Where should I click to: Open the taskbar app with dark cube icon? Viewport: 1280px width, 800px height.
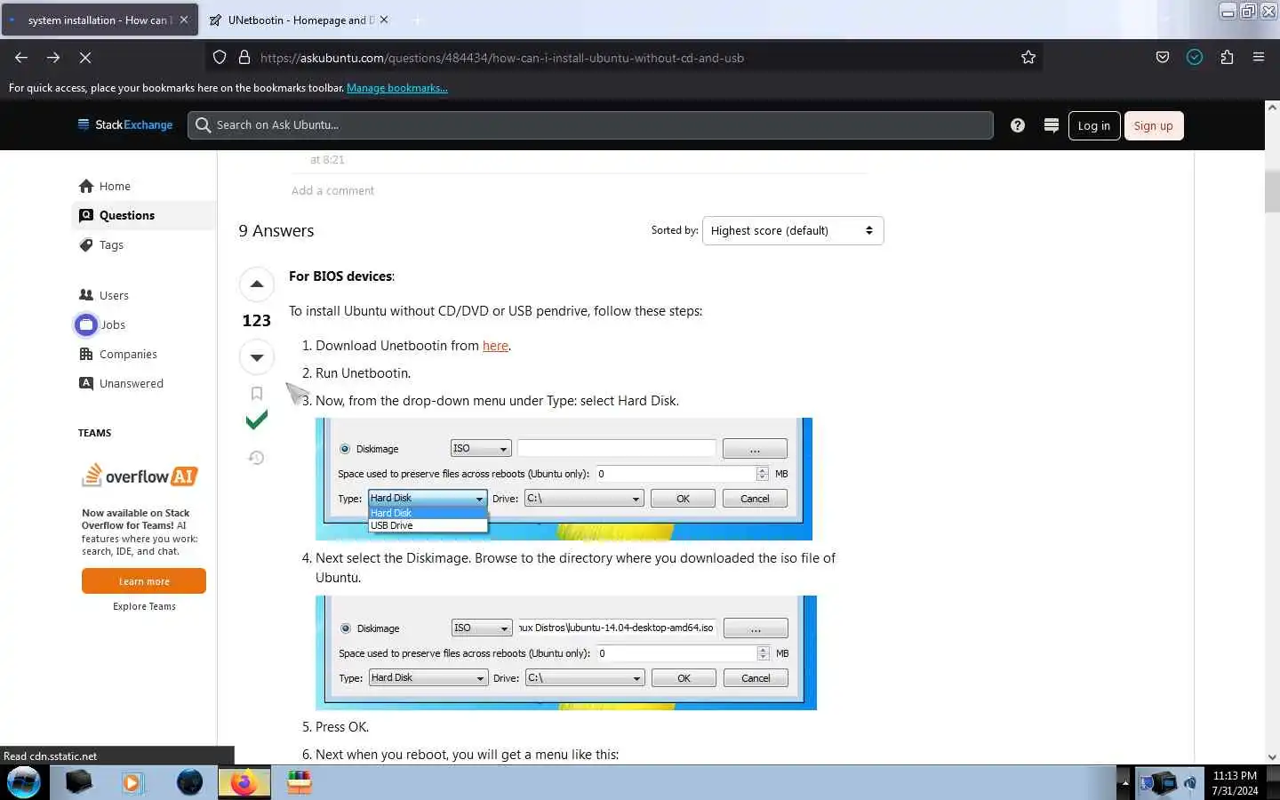[78, 782]
